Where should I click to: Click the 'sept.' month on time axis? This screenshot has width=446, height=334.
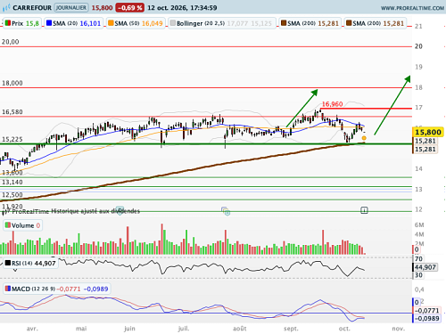pos(291,329)
